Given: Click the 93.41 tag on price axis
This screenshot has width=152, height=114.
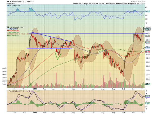Looking at the screenshot, I should (x=147, y=42).
